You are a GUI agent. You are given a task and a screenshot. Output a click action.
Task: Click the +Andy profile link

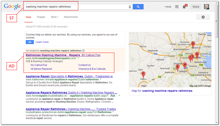(168, 7)
